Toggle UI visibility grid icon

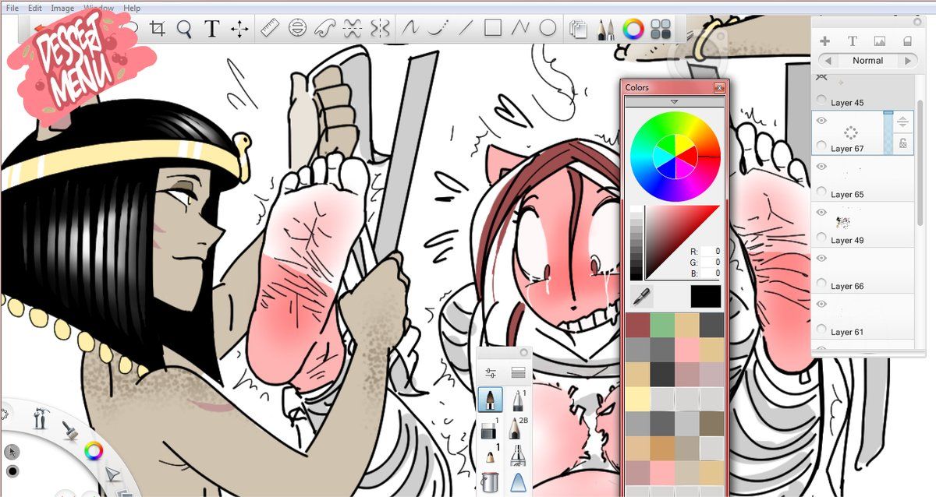click(x=661, y=30)
